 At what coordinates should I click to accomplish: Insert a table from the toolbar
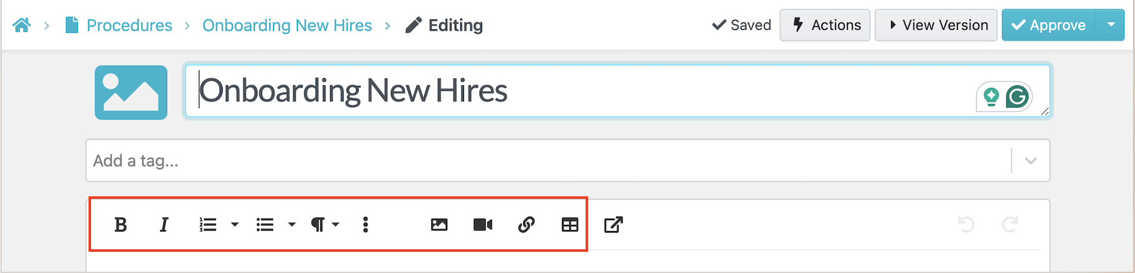click(x=570, y=224)
